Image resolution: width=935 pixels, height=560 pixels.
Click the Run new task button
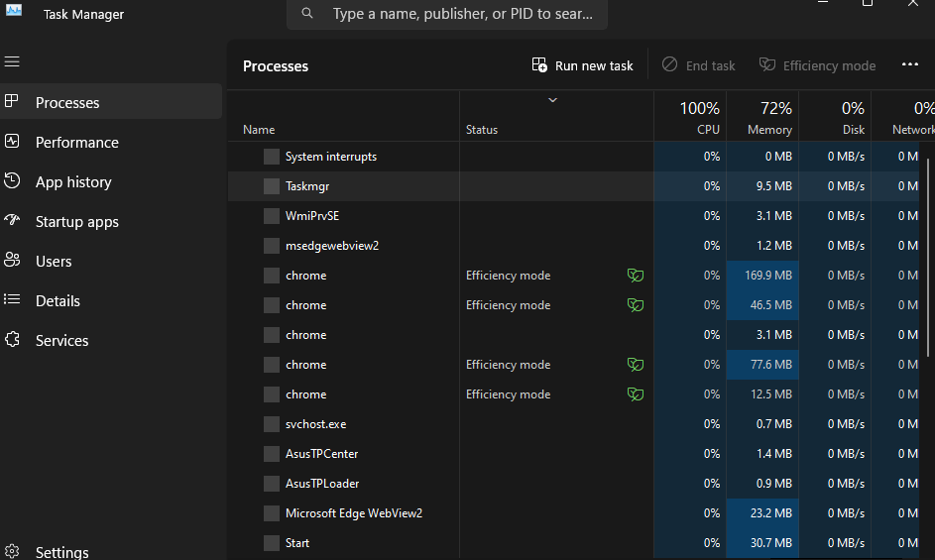583,65
